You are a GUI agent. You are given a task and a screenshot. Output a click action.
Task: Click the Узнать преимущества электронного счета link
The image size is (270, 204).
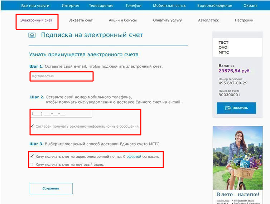pyautogui.click(x=84, y=54)
